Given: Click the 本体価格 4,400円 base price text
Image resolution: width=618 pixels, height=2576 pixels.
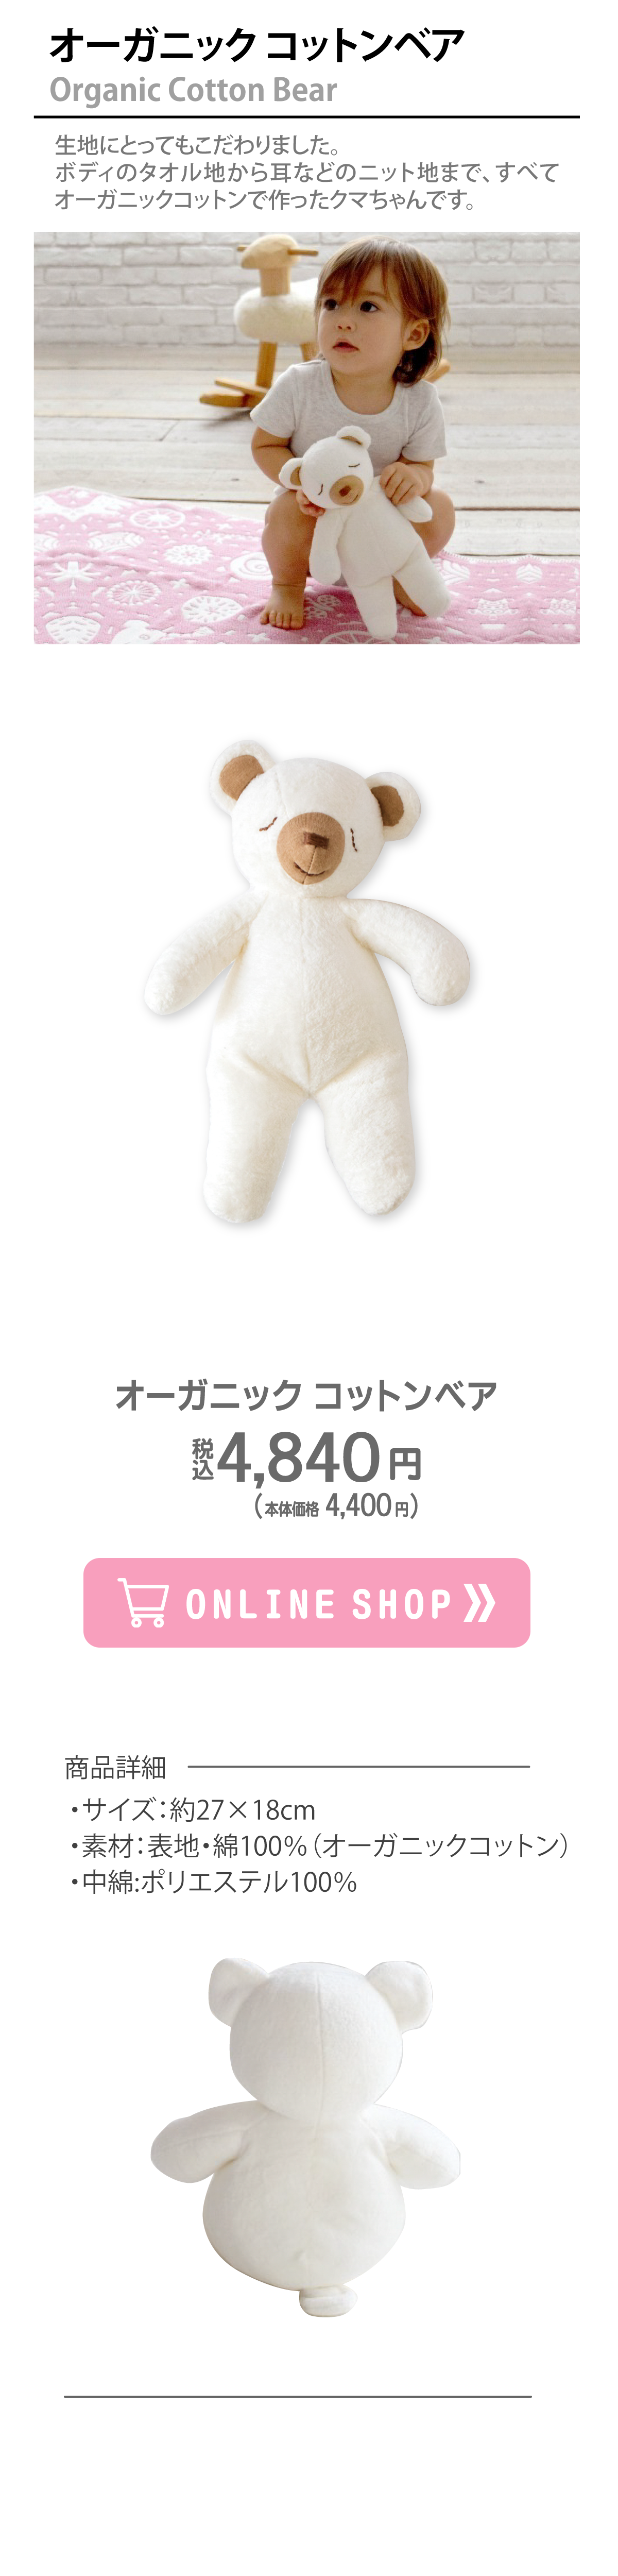Looking at the screenshot, I should tap(336, 1506).
